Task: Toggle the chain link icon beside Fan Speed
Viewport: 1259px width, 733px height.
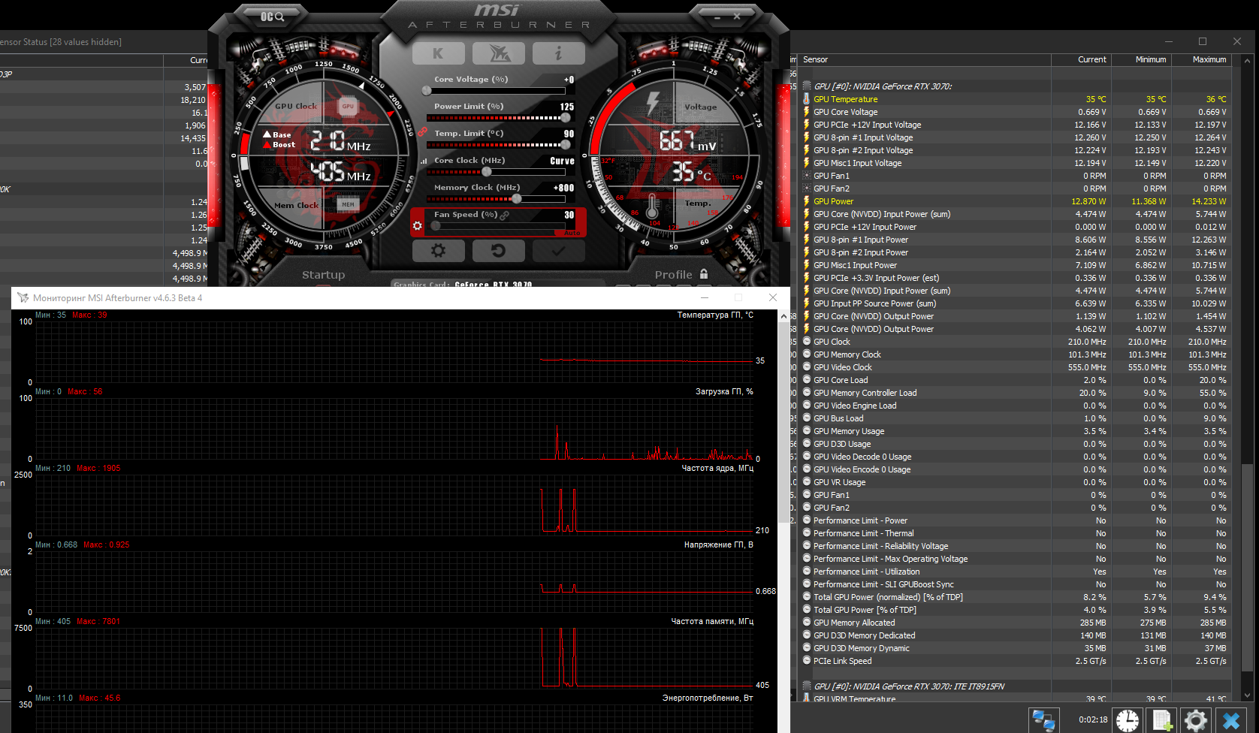Action: 505,216
